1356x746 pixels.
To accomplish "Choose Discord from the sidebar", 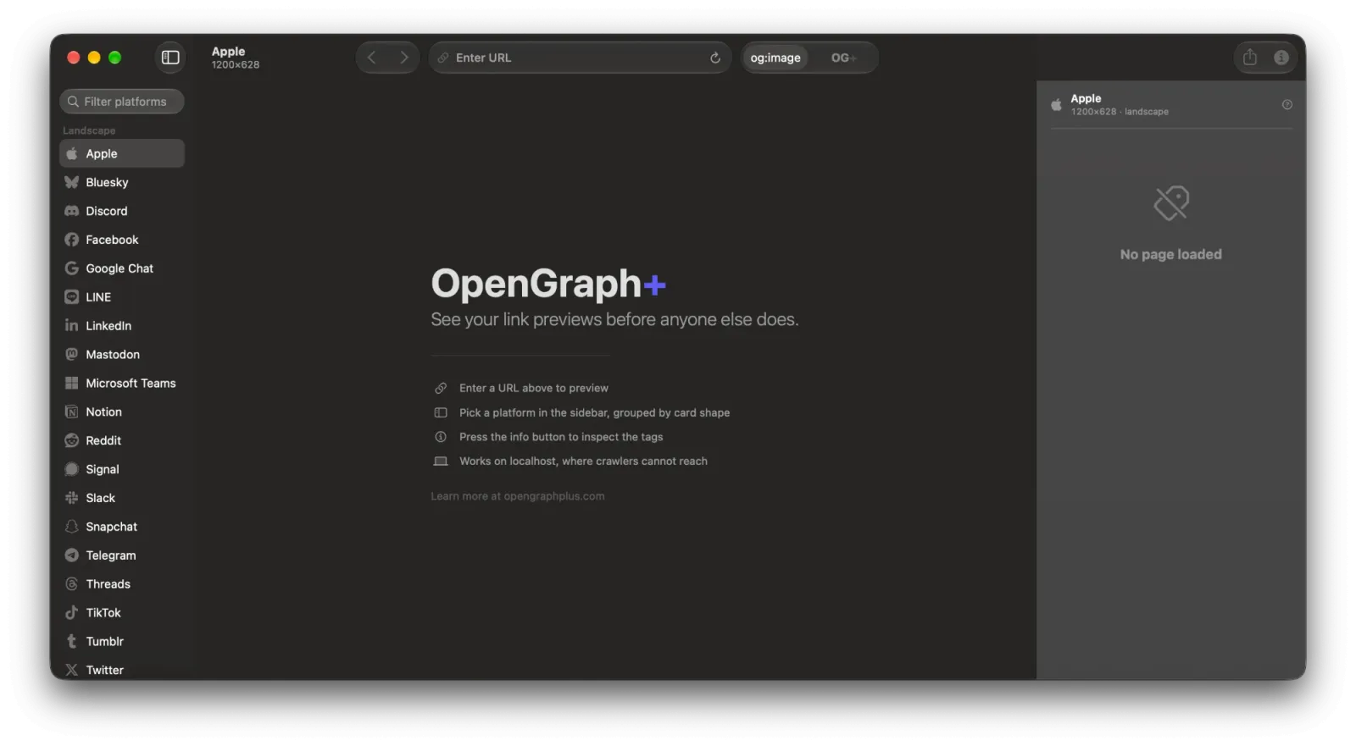I will point(122,211).
